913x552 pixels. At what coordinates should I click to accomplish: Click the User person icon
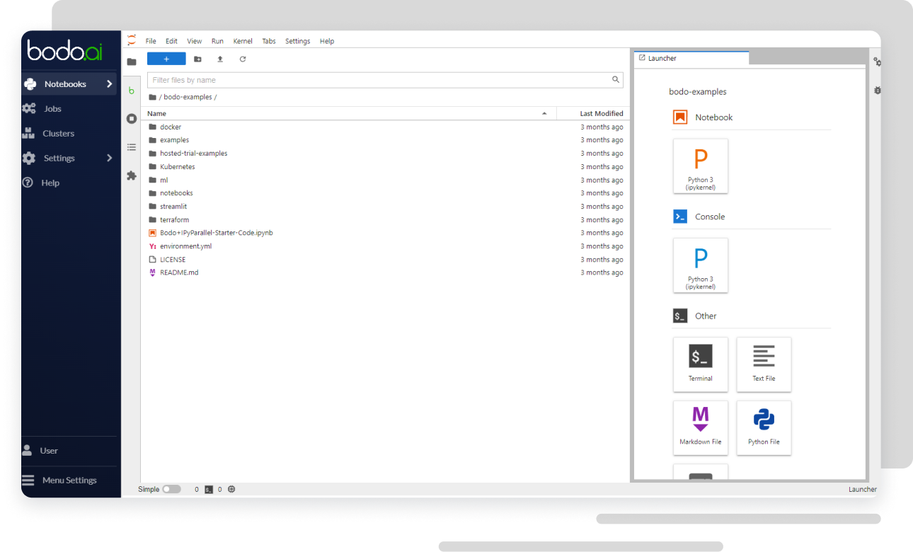[x=28, y=450]
